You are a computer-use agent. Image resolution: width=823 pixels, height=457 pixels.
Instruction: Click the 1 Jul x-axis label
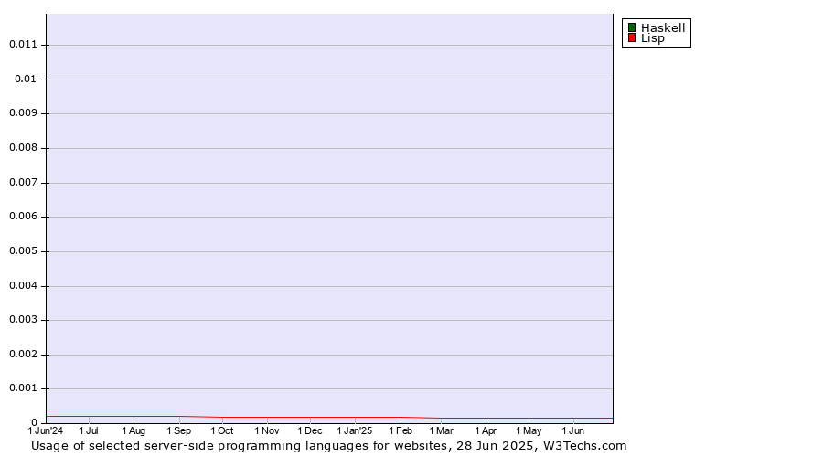coord(89,430)
